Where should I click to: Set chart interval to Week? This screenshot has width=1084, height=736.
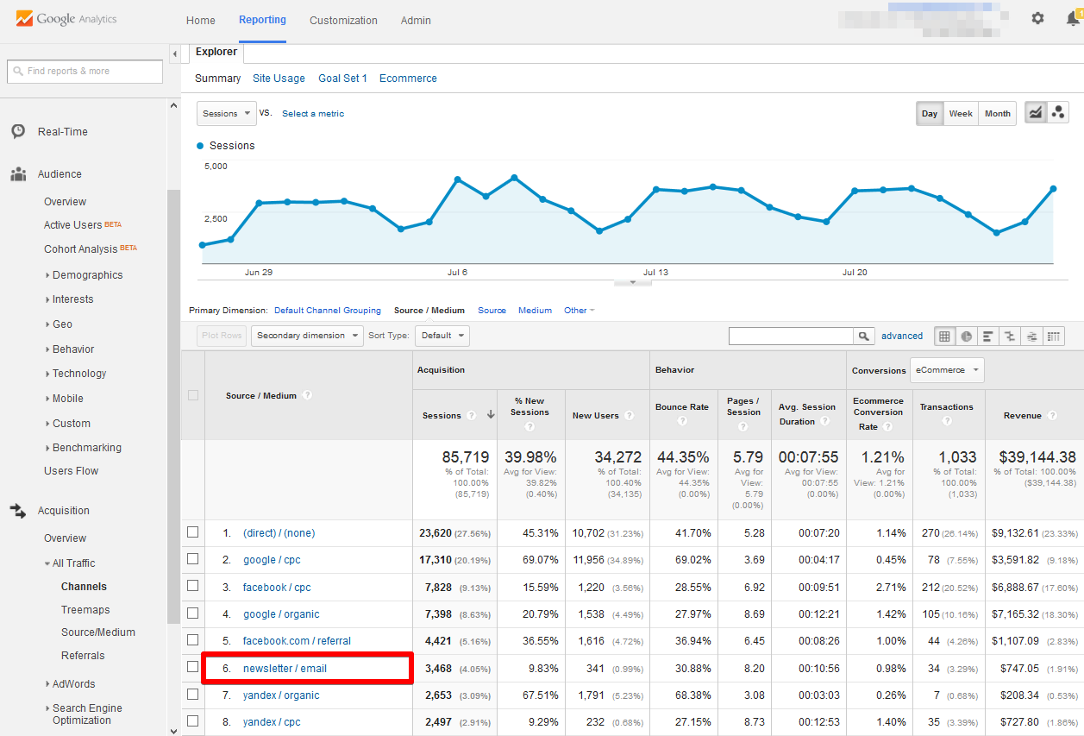(x=961, y=113)
